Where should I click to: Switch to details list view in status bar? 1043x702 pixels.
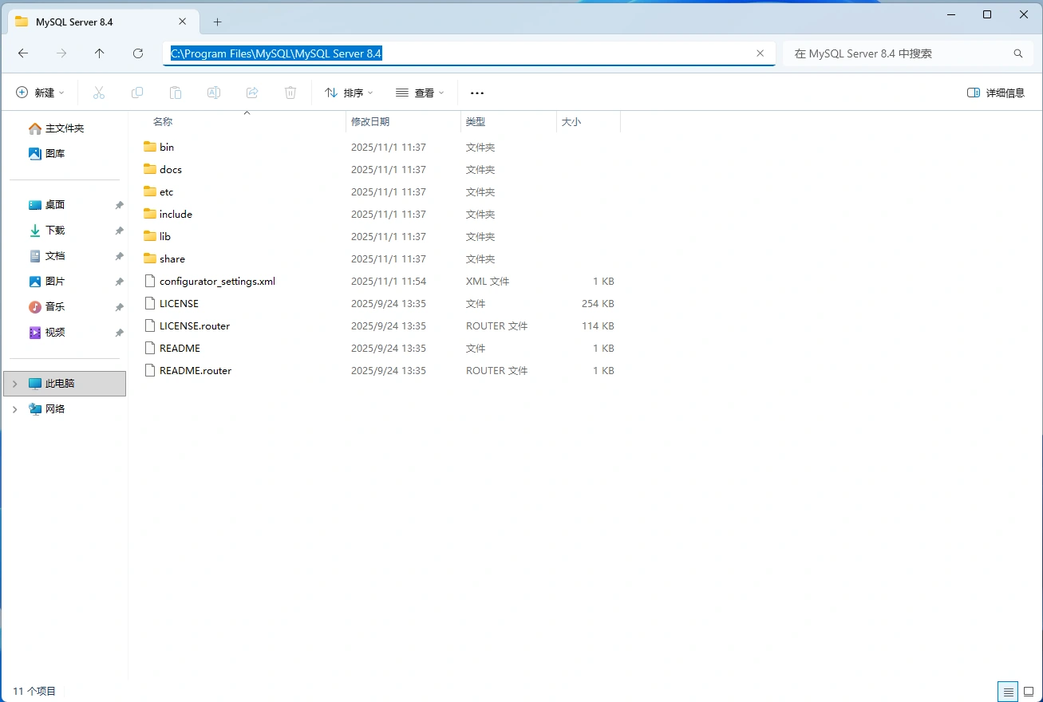[x=1008, y=692]
